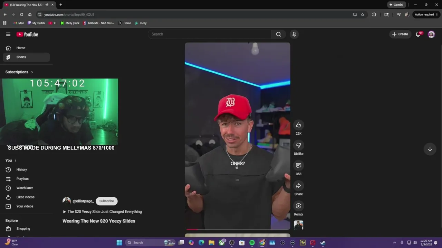Image resolution: width=442 pixels, height=248 pixels.
Task: Open Shopping under Explore
Action: 26,229
